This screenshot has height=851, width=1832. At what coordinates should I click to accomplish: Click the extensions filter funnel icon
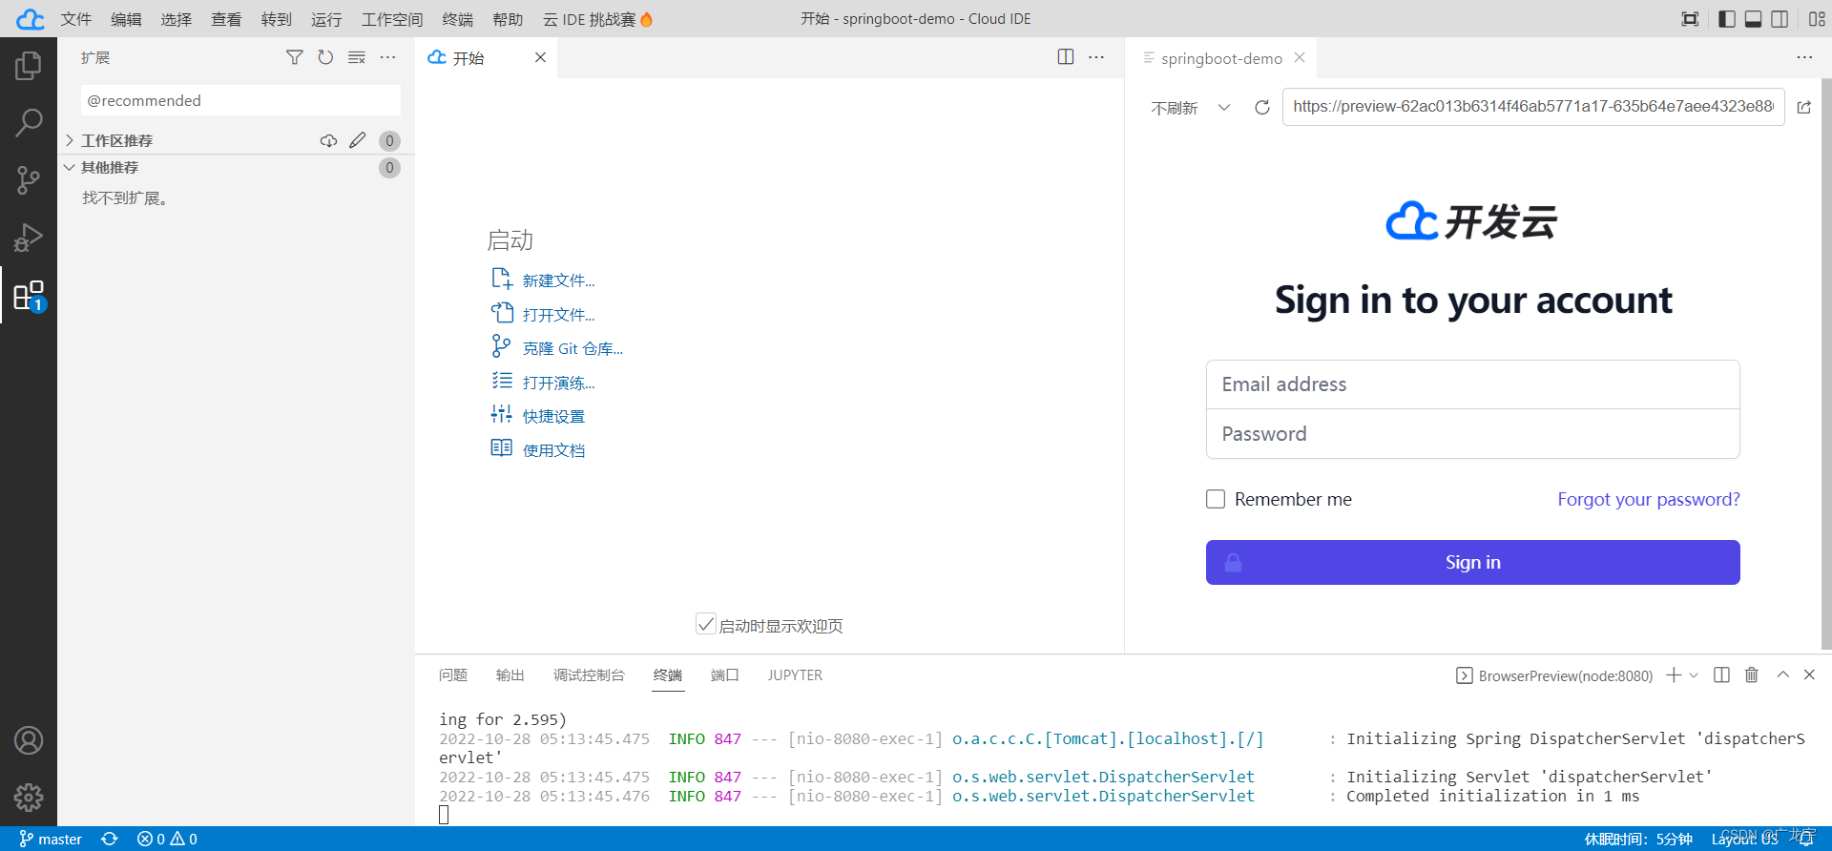coord(295,58)
